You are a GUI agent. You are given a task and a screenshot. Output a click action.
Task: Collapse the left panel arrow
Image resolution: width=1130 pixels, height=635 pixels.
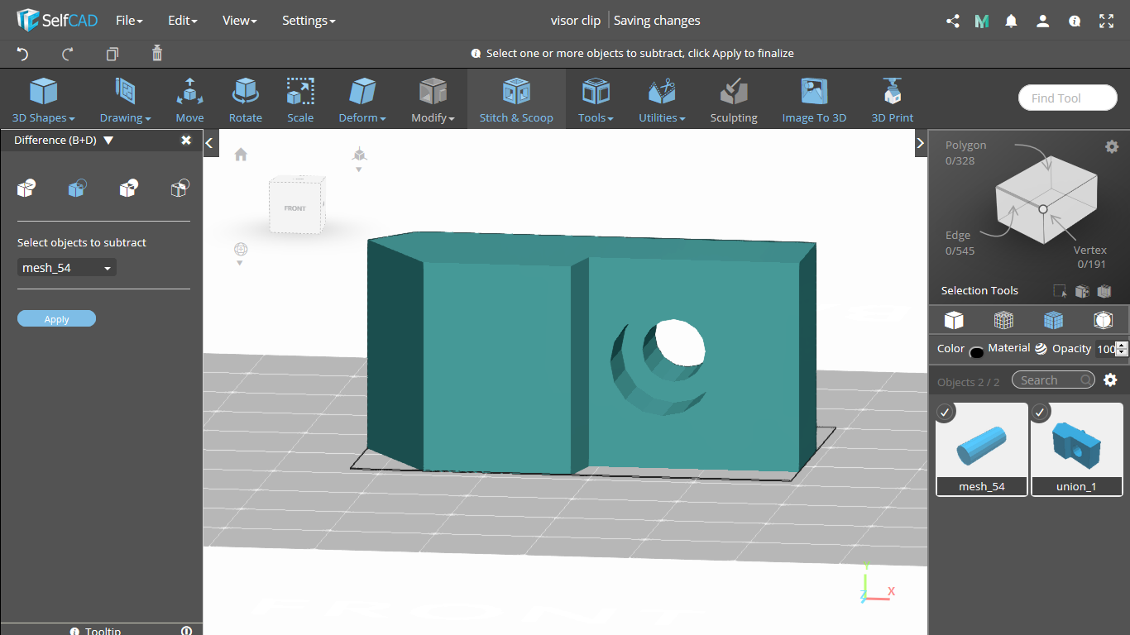(210, 143)
